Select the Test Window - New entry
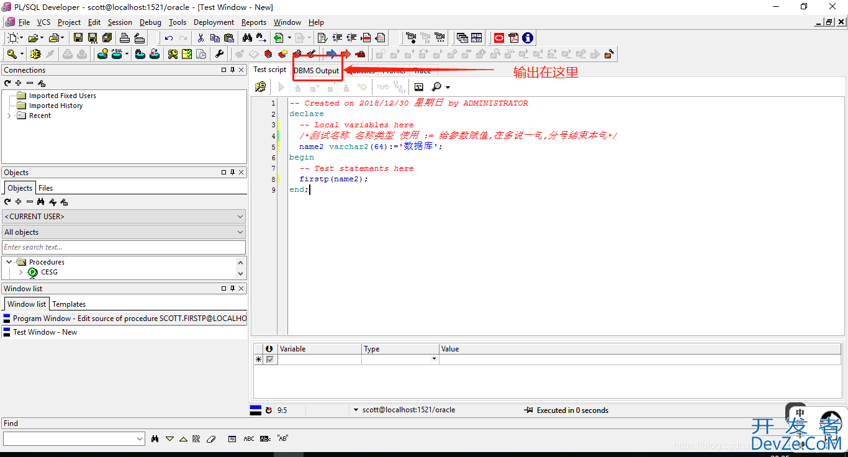The image size is (848, 457). [124, 332]
